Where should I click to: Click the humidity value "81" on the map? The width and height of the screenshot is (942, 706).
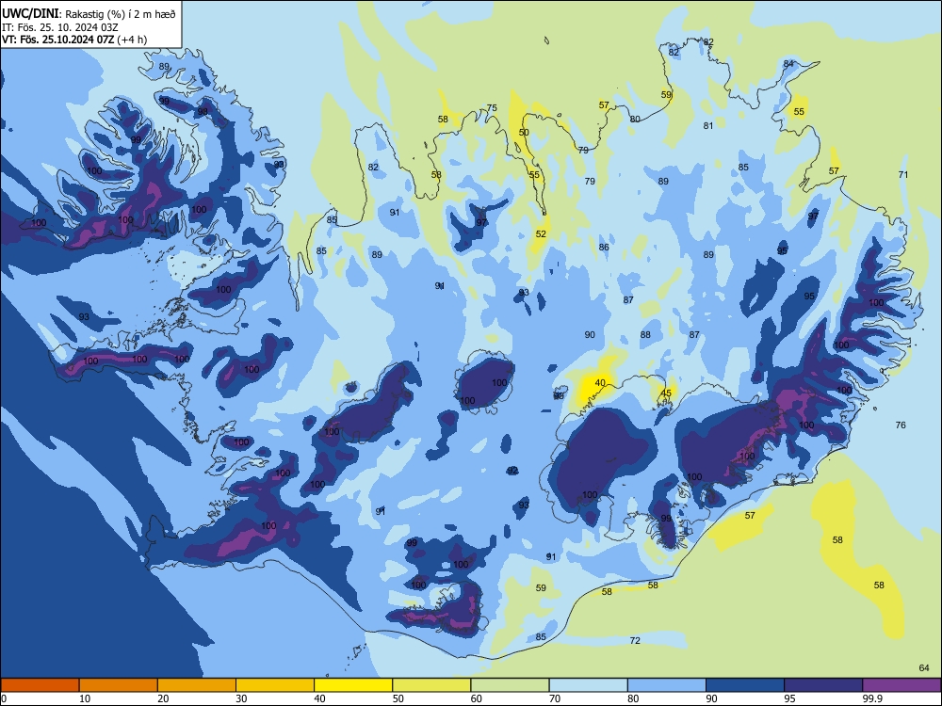[x=708, y=126]
